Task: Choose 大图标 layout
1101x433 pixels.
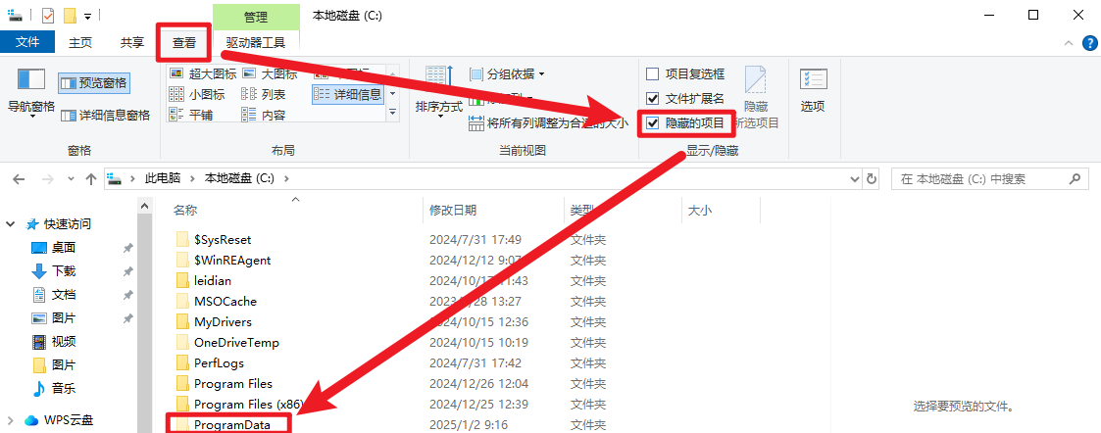Action: [270, 73]
